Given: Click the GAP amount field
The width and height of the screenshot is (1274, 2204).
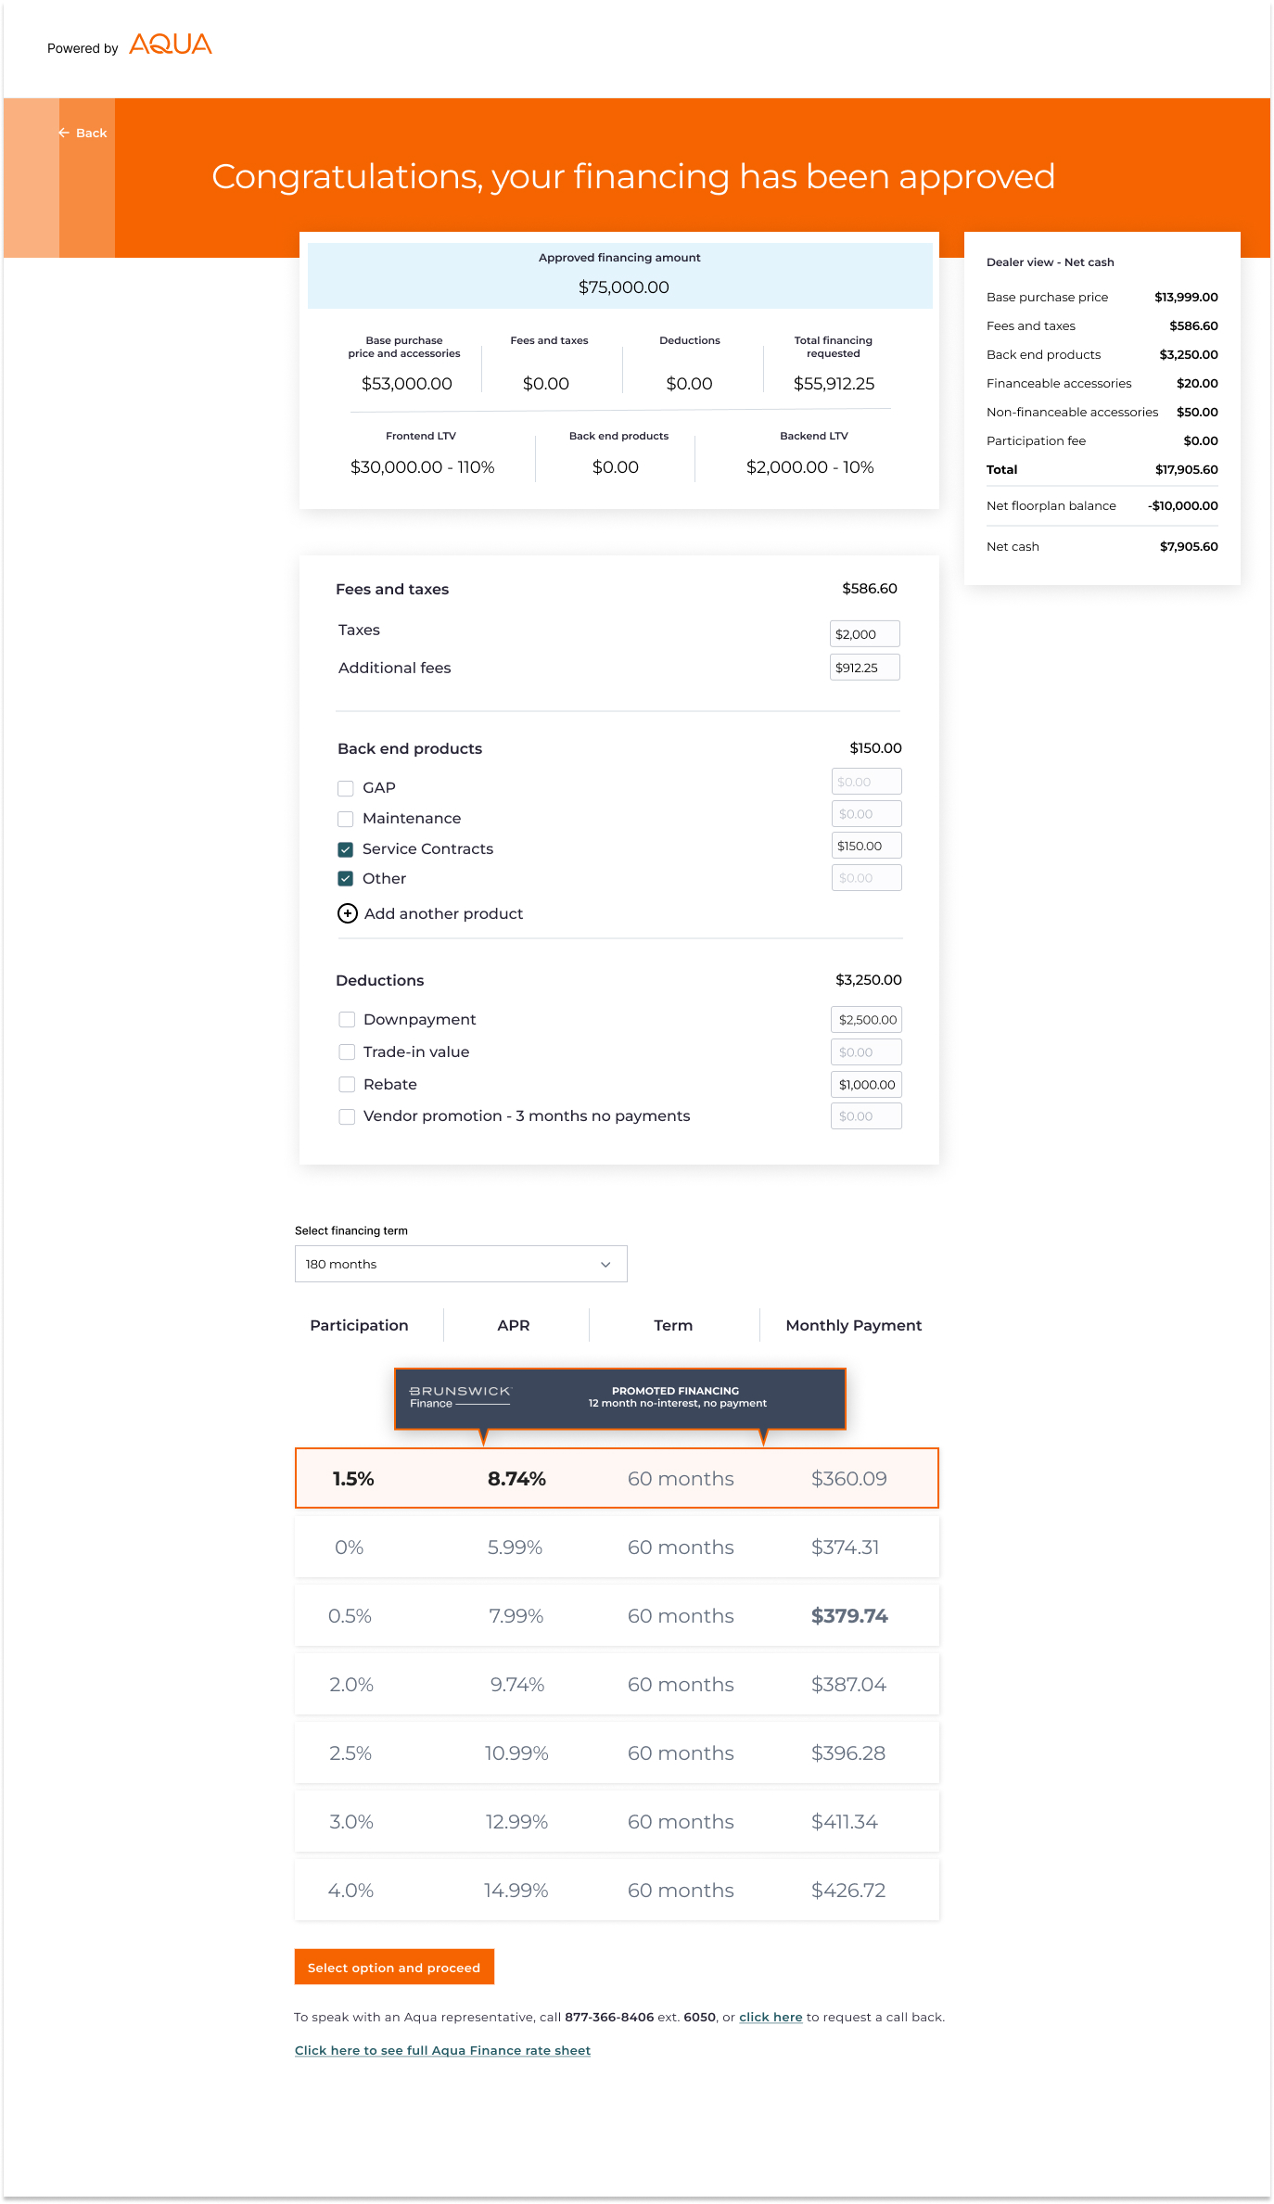Looking at the screenshot, I should pos(867,782).
